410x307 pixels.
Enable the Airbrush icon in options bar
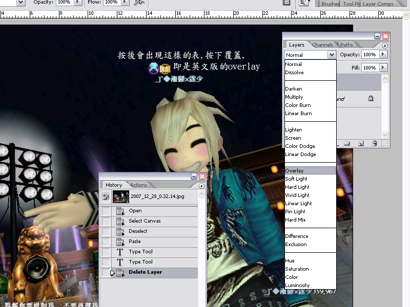click(139, 3)
